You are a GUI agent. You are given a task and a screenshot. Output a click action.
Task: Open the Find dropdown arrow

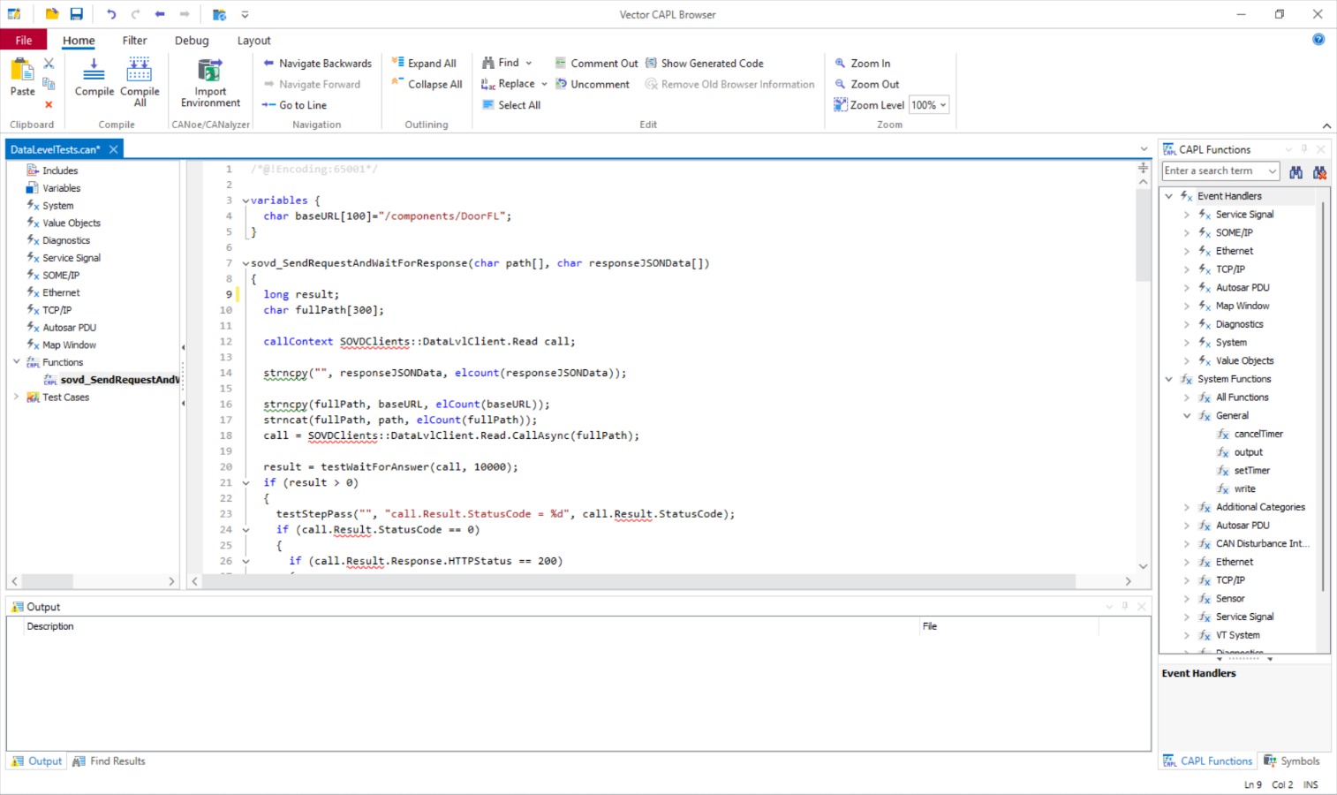(x=529, y=63)
